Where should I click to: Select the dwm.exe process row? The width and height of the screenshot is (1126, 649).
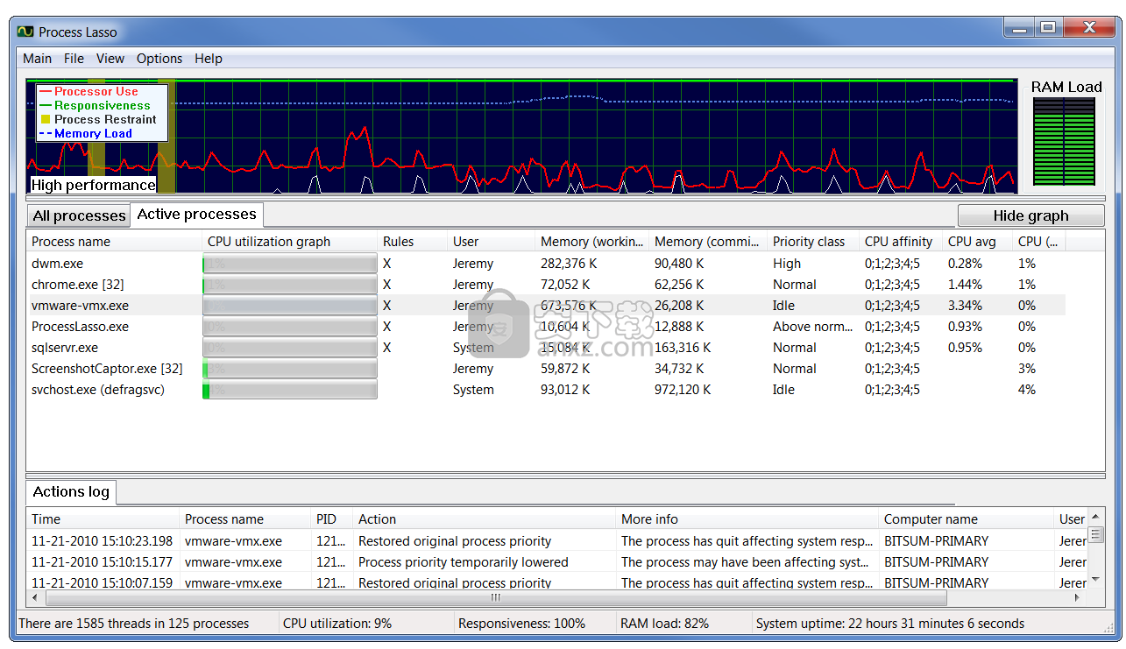coord(545,264)
